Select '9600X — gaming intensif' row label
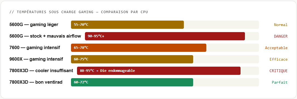 [x=36, y=59]
